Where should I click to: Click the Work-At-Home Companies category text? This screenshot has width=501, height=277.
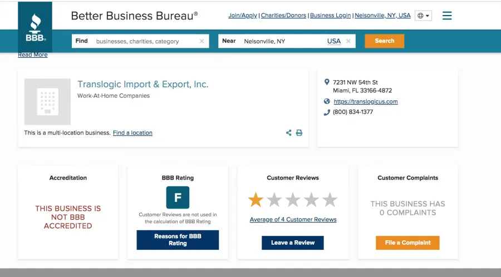point(114,96)
